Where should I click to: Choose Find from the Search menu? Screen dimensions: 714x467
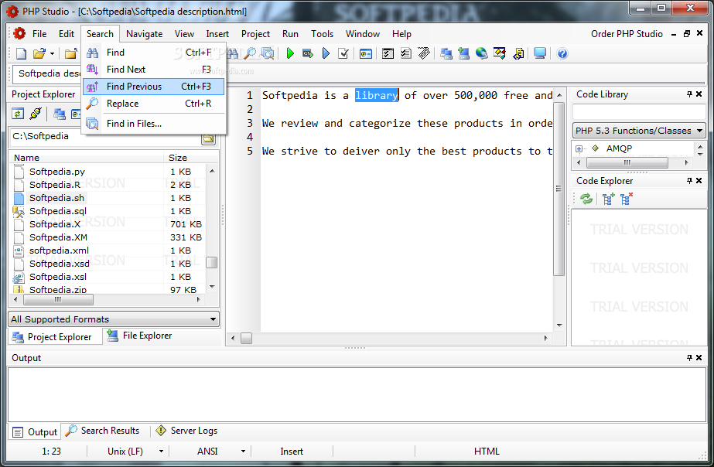(x=153, y=53)
